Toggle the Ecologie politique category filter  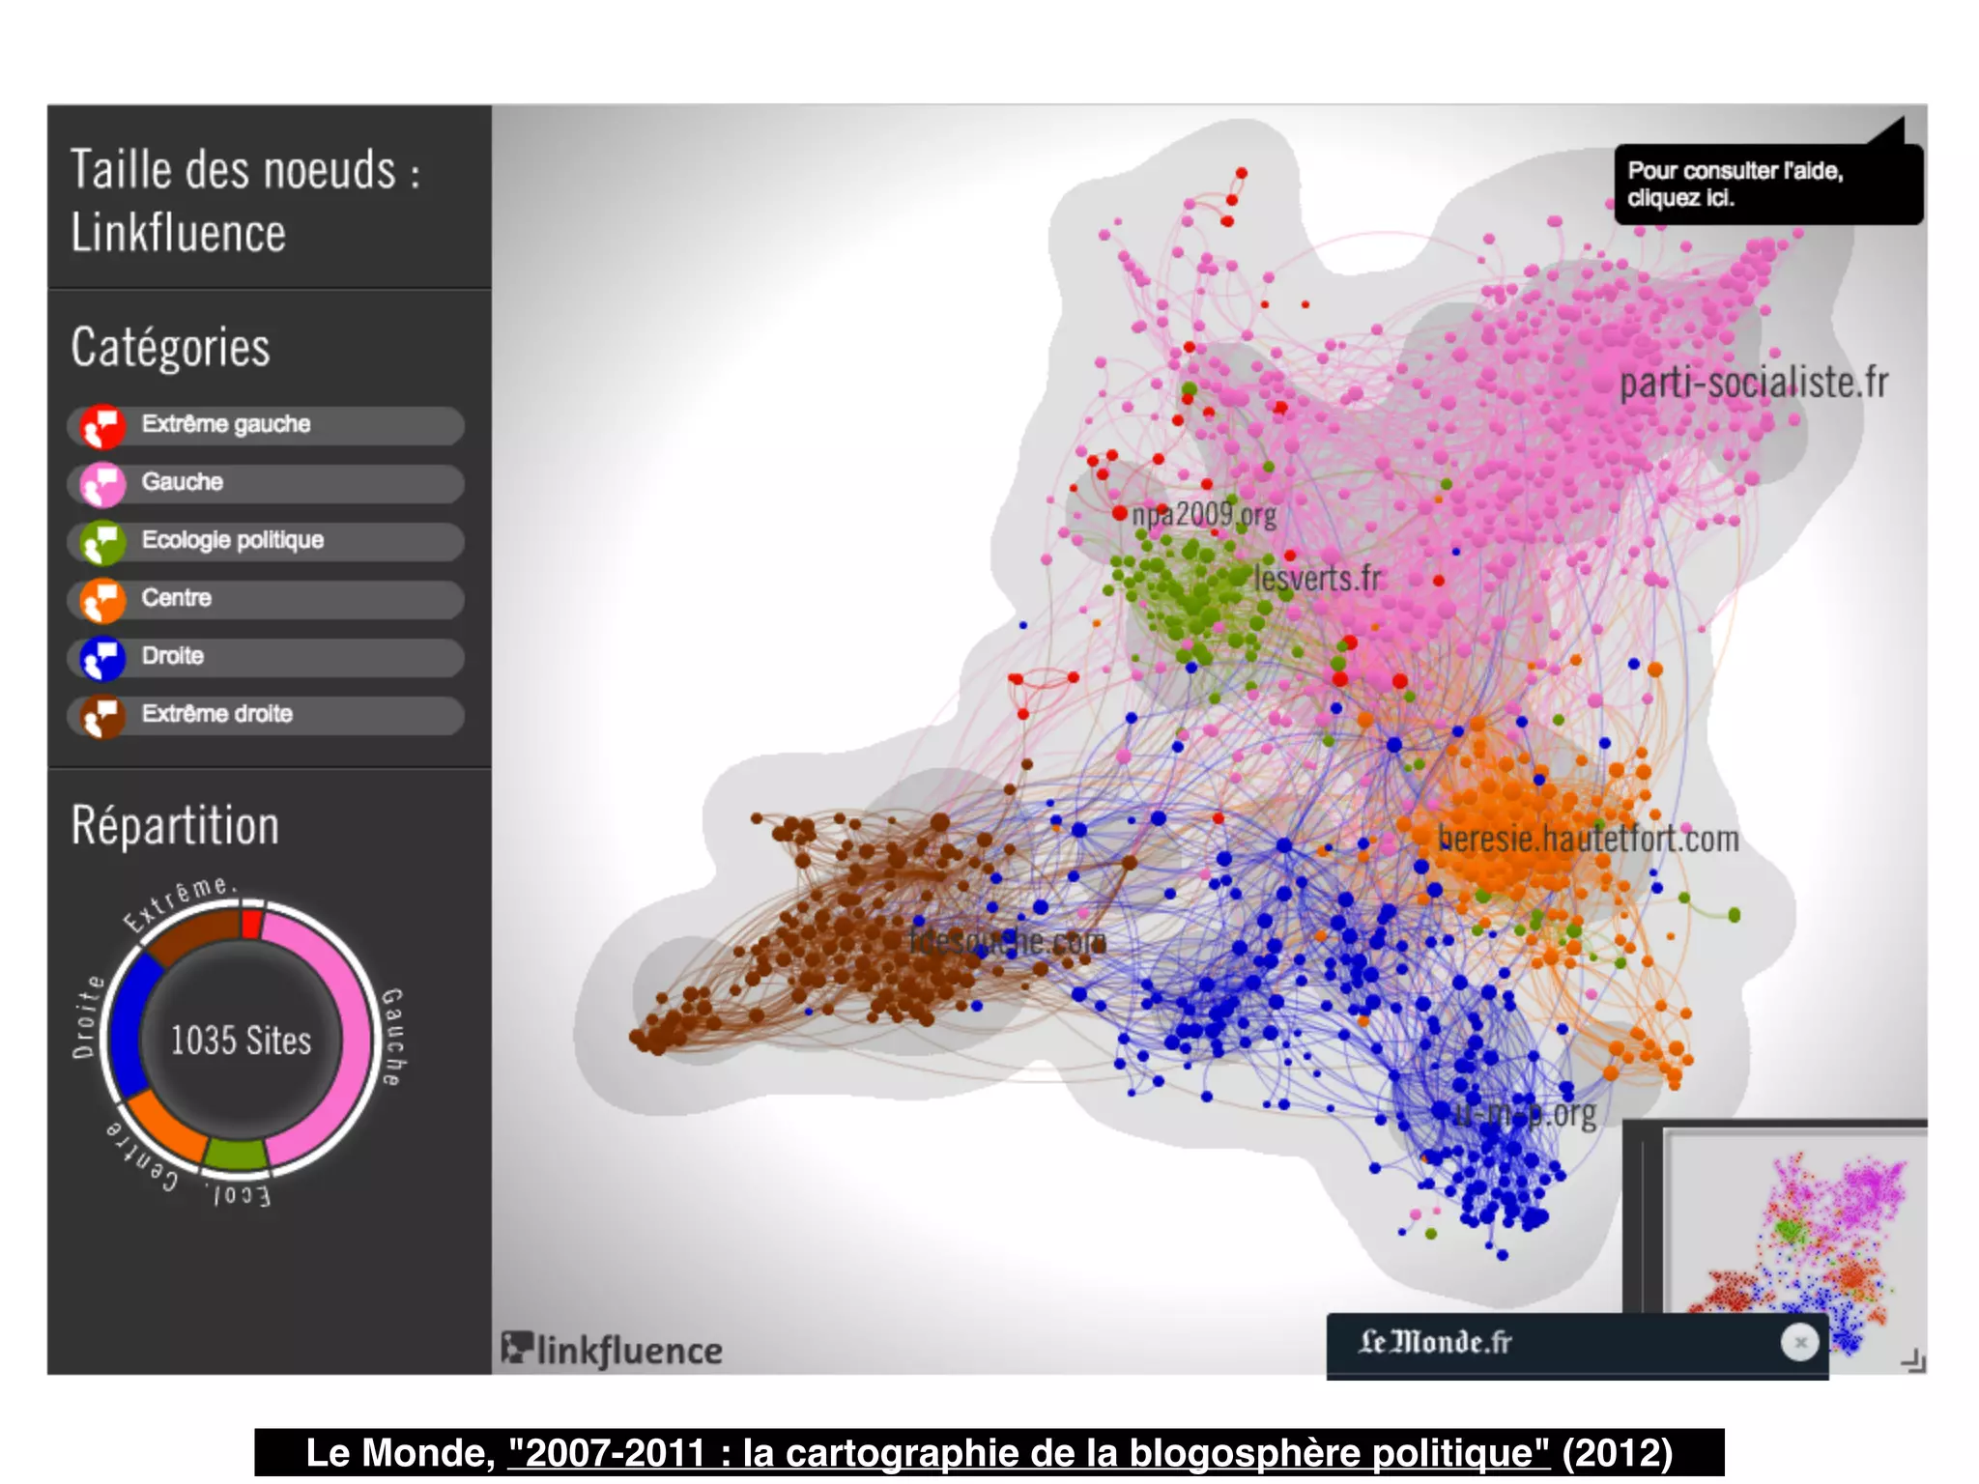pos(266,542)
